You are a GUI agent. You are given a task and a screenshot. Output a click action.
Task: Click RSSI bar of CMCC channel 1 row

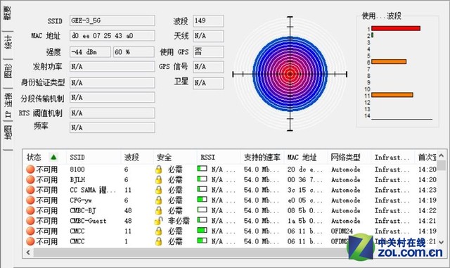pyautogui.click(x=202, y=240)
